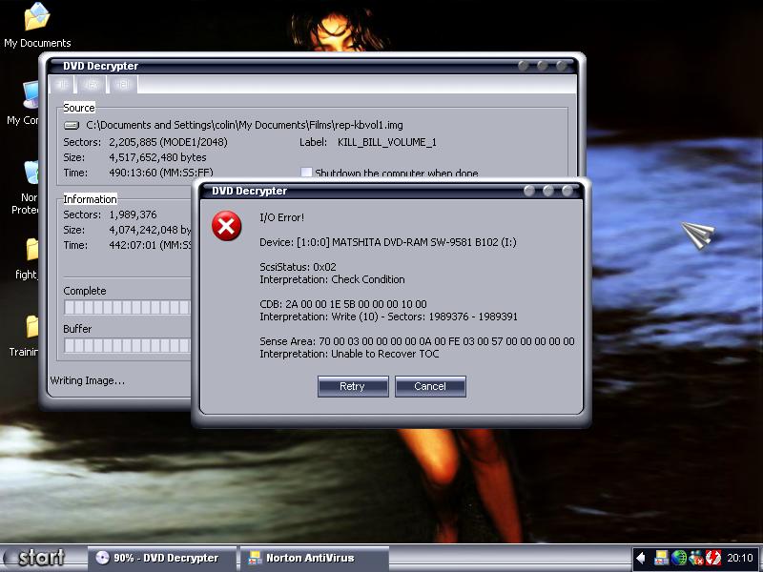Image resolution: width=763 pixels, height=572 pixels.
Task: Click the Complete progress bar
Action: [x=128, y=307]
